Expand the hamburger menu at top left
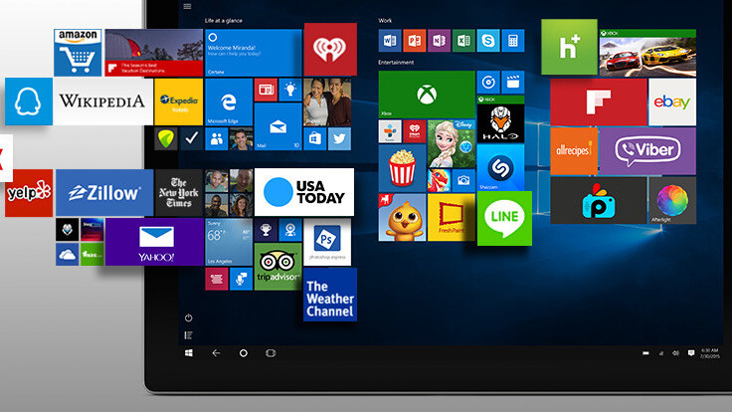 [187, 6]
